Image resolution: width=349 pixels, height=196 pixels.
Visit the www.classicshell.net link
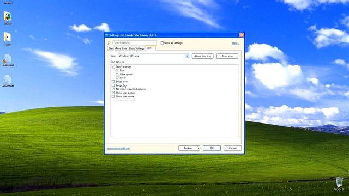[x=118, y=148]
